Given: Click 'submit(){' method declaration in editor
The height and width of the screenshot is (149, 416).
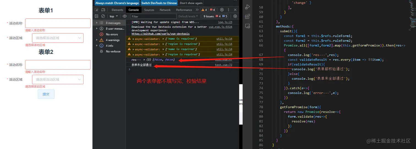Looking at the screenshot, I should tap(289, 31).
